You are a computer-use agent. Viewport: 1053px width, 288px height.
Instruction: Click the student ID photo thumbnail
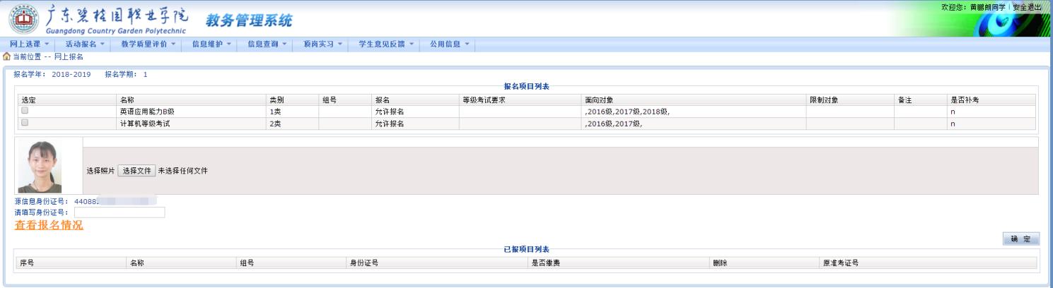click(39, 166)
